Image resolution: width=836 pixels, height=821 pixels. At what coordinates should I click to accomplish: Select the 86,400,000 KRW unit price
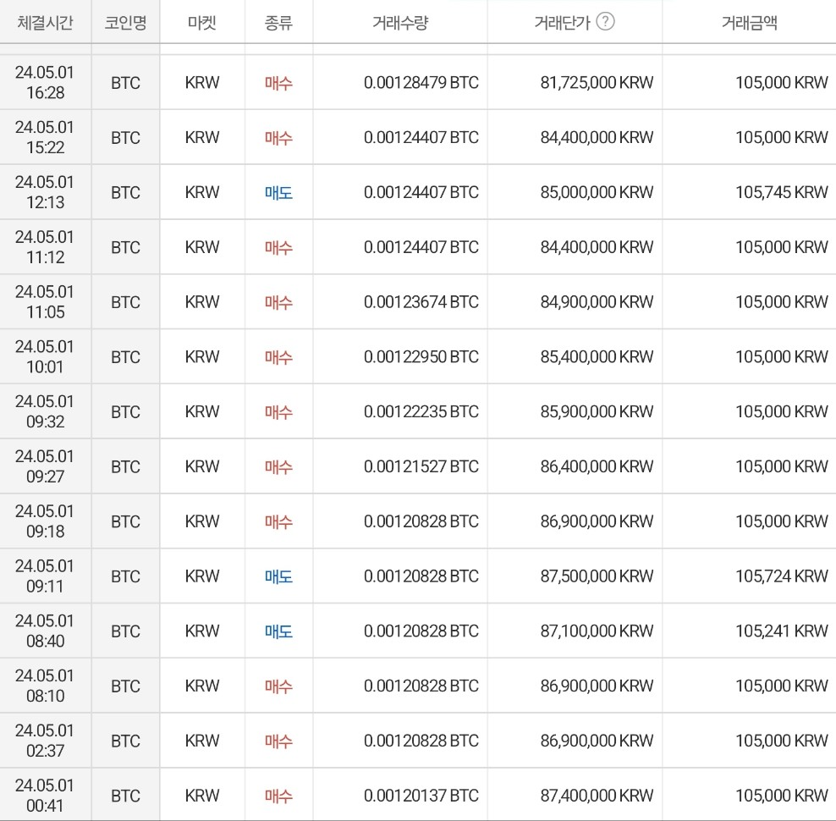pos(597,466)
